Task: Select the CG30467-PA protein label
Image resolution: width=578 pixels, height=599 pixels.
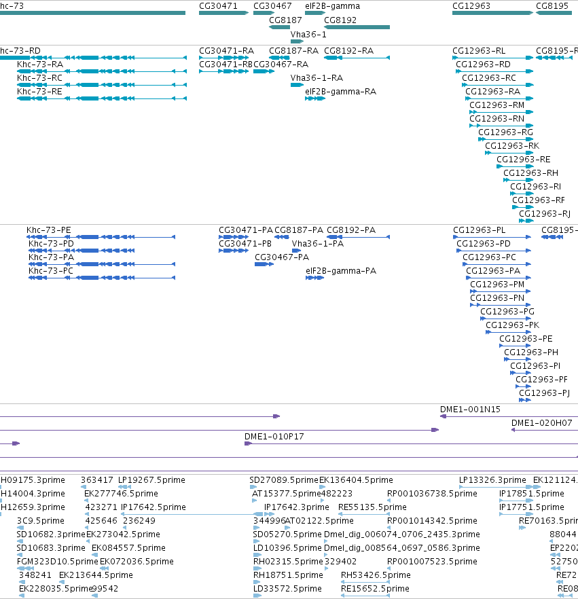Action: pos(282,257)
